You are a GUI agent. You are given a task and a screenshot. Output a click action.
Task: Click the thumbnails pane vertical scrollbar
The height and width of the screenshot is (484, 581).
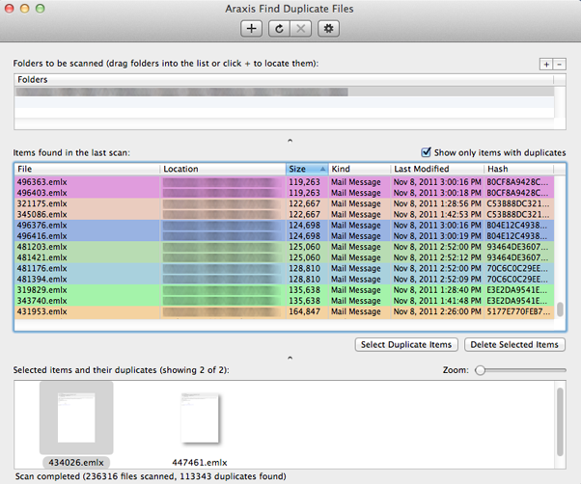tap(560, 422)
